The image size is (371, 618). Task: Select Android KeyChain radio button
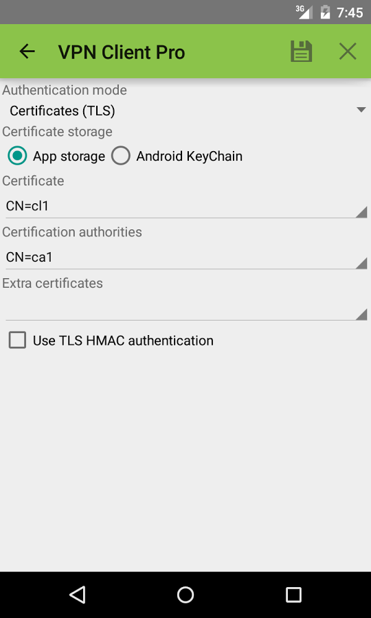click(121, 156)
